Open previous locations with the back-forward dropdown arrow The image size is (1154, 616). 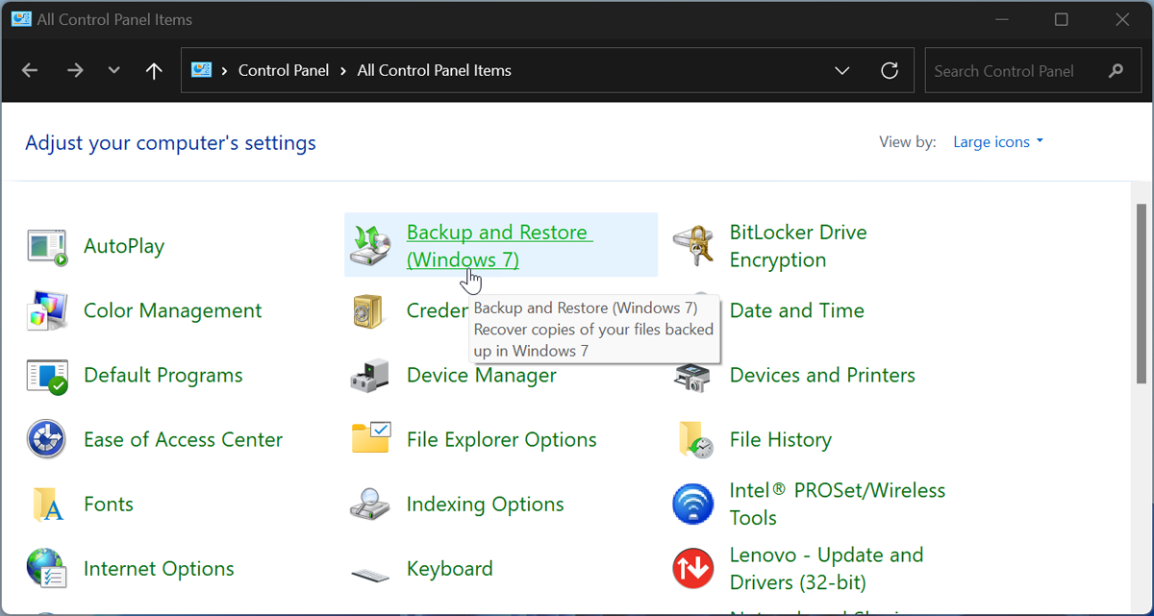tap(113, 69)
